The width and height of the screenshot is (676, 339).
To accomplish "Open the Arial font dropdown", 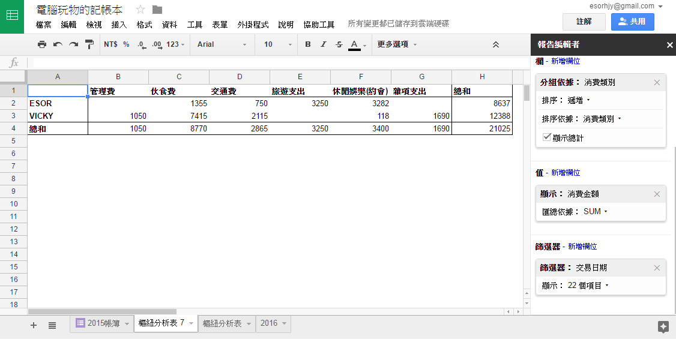I will 222,44.
